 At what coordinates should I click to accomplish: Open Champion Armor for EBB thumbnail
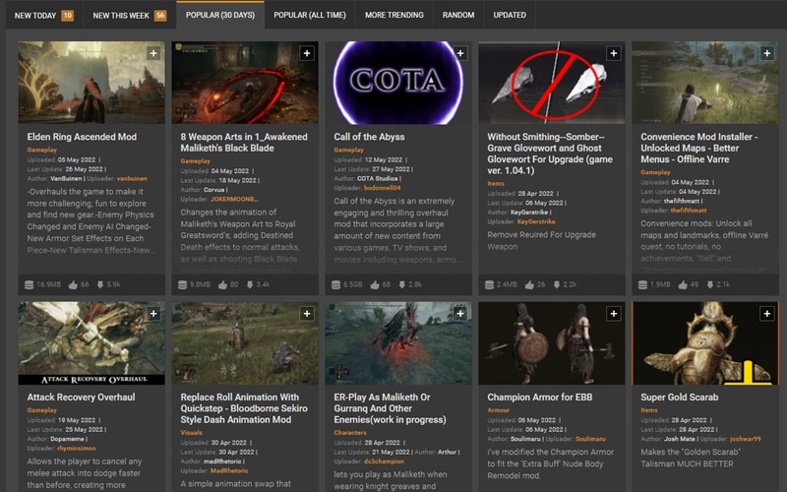552,342
